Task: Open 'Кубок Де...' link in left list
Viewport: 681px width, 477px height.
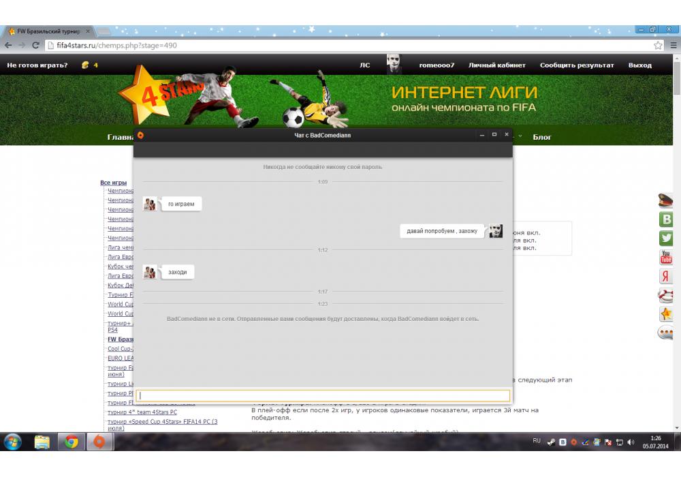Action: click(x=121, y=285)
